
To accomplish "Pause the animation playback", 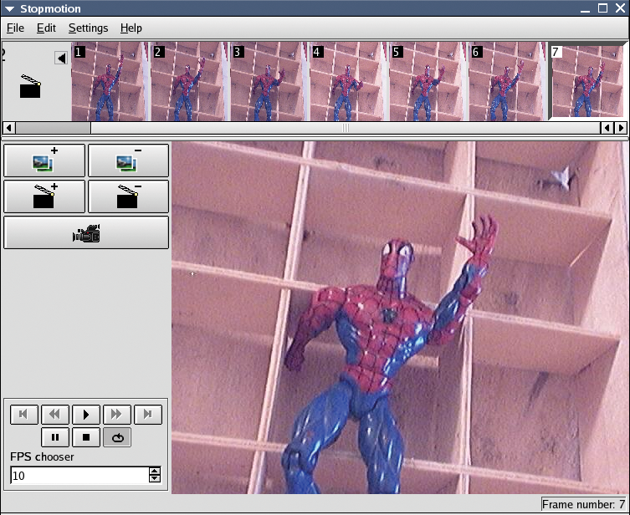I will [x=55, y=437].
